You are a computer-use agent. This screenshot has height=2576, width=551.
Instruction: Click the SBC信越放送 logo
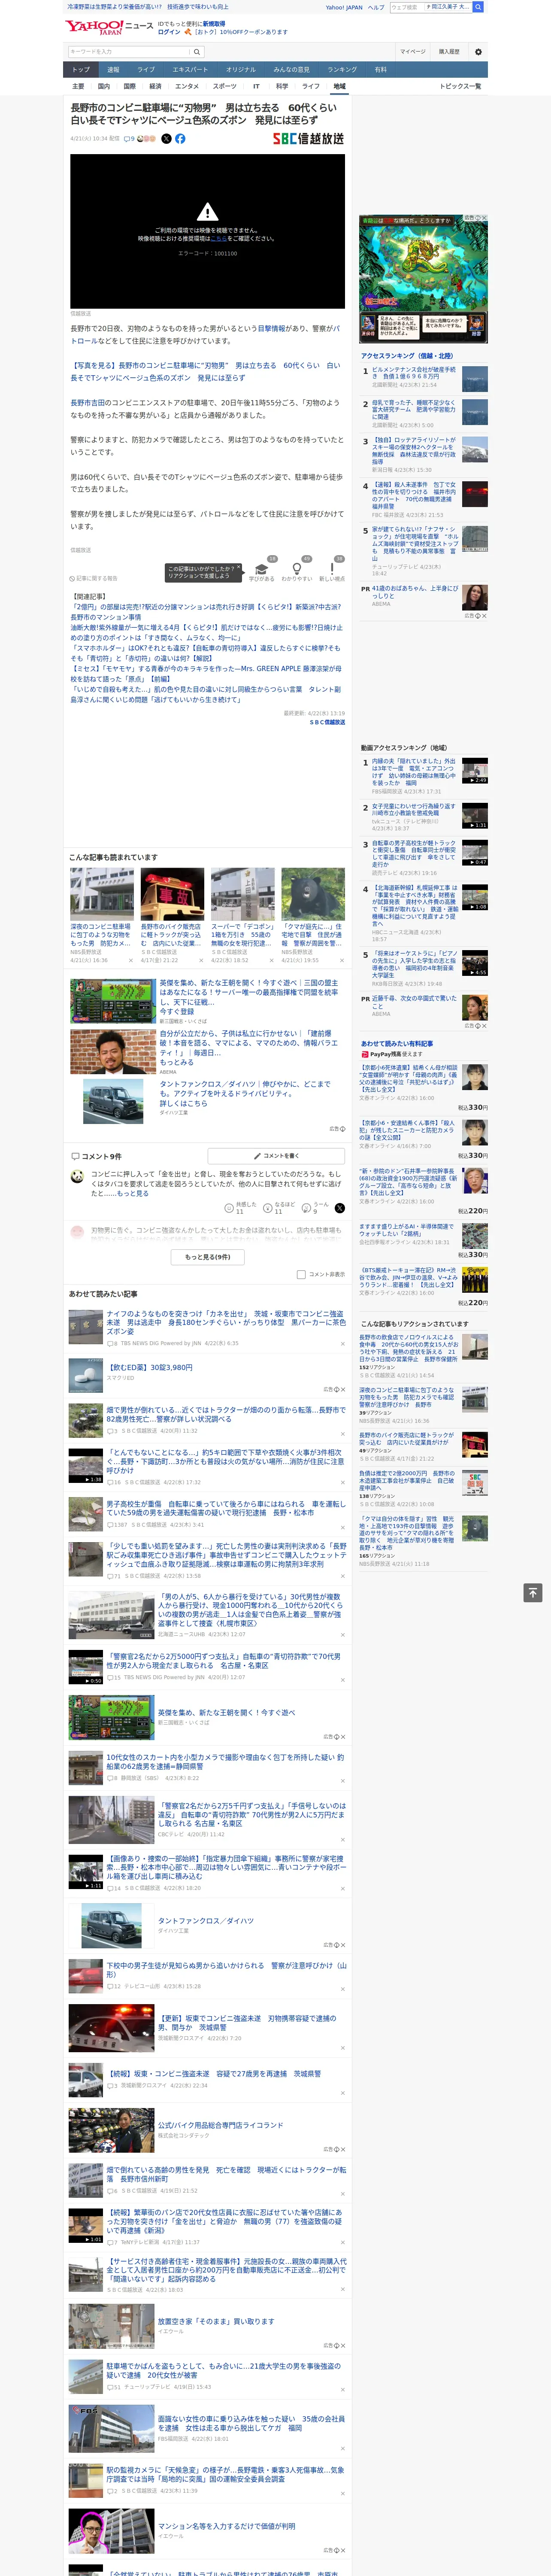pos(308,139)
